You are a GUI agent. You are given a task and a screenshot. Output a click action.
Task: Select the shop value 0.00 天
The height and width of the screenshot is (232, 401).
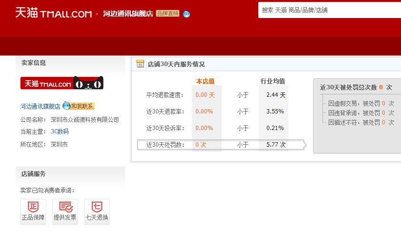coord(205,95)
